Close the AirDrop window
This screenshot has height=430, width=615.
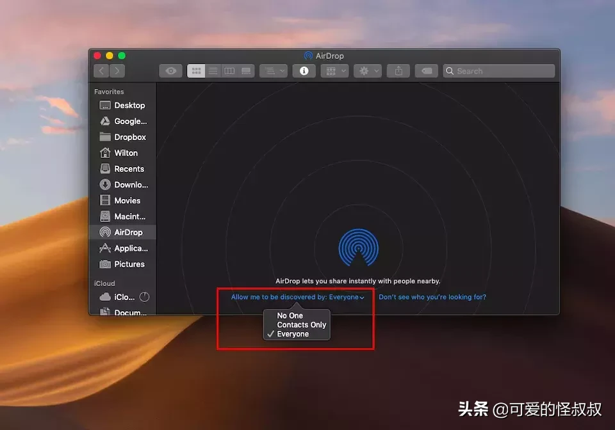(x=97, y=56)
